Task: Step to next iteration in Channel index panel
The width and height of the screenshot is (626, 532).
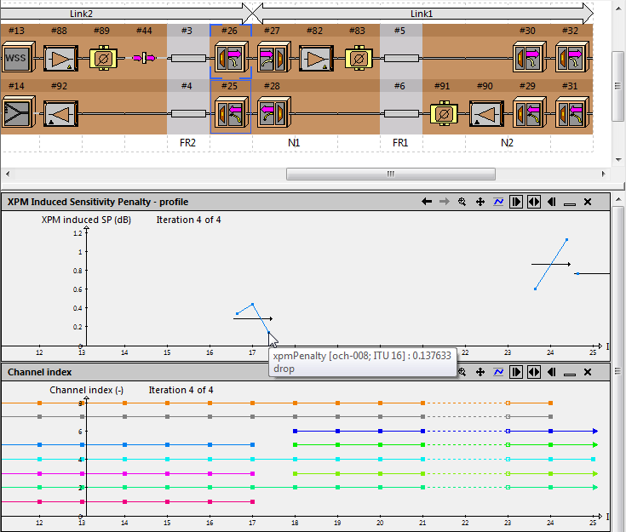Action: [516, 372]
